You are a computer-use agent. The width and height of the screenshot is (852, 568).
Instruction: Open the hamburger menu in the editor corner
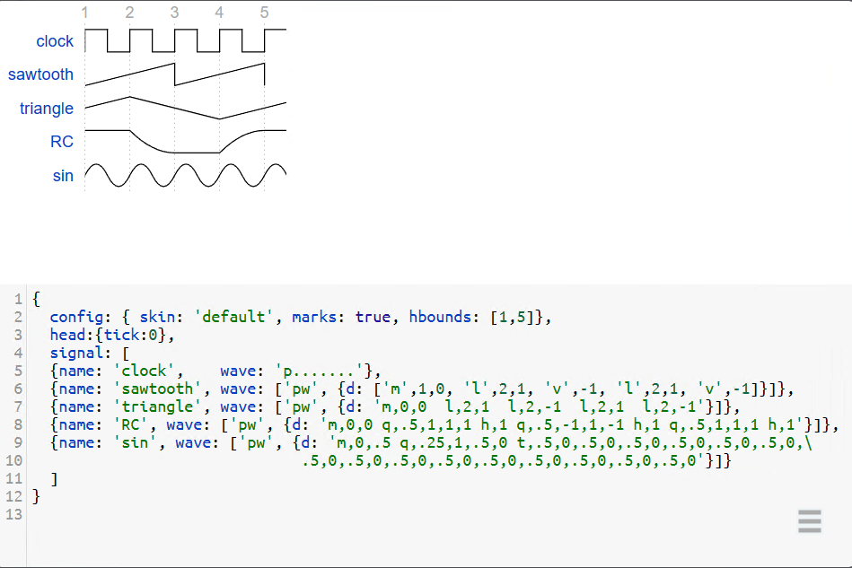pyautogui.click(x=809, y=521)
